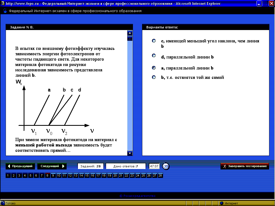This screenshot has height=206, width=275.
Task: Jump to question 5
Action: (x=30, y=175)
